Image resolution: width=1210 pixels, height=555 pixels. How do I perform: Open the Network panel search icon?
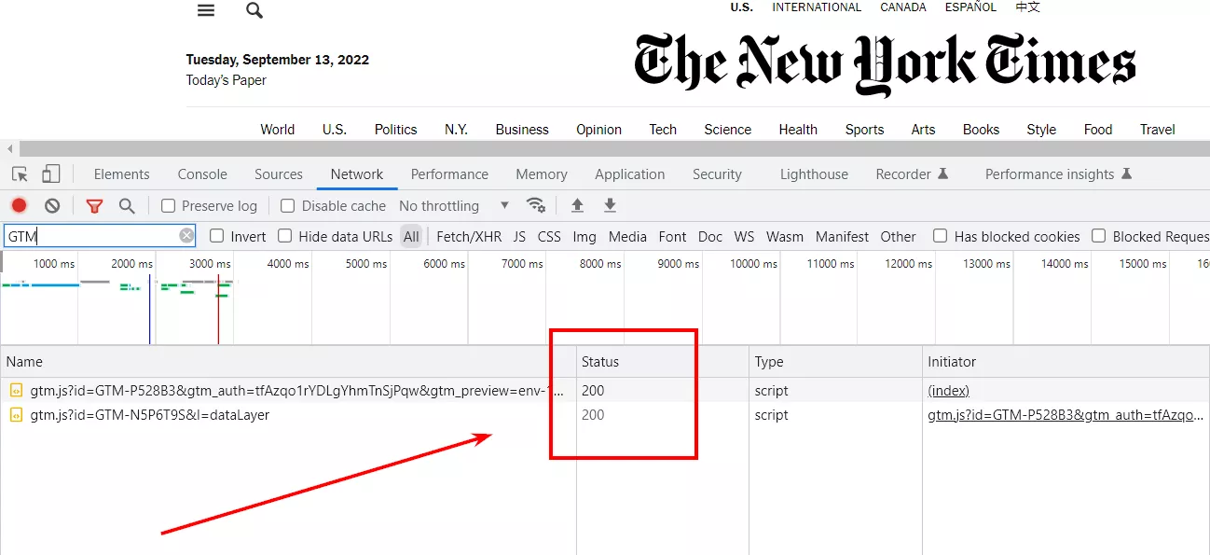[x=127, y=205]
